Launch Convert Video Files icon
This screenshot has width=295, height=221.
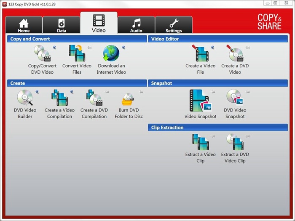click(x=77, y=53)
